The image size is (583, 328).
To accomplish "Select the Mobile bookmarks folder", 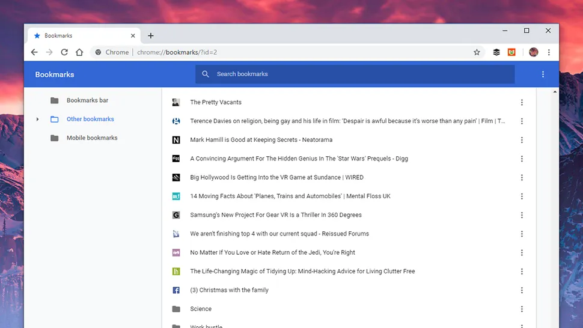I will click(91, 138).
